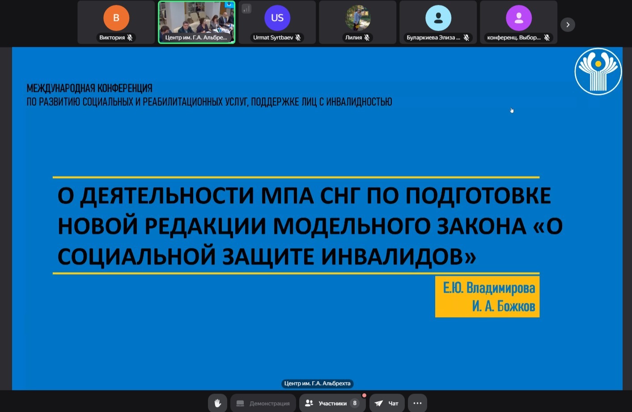The image size is (632, 412).
Task: Click the author name И. А. Божков
Action: coord(503,306)
